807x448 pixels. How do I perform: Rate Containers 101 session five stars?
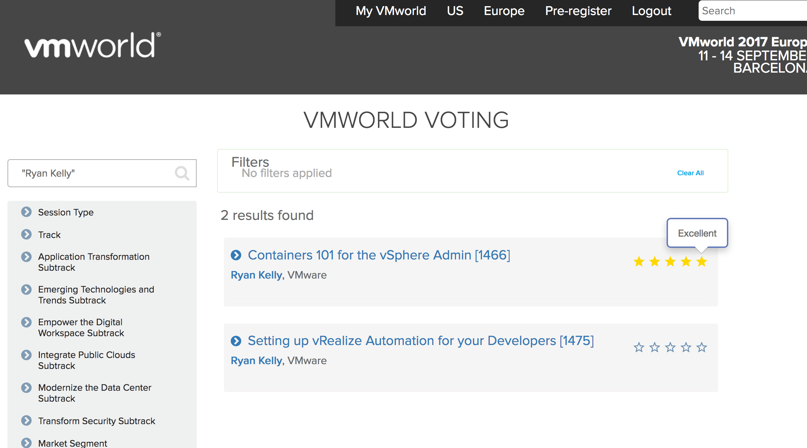point(702,262)
